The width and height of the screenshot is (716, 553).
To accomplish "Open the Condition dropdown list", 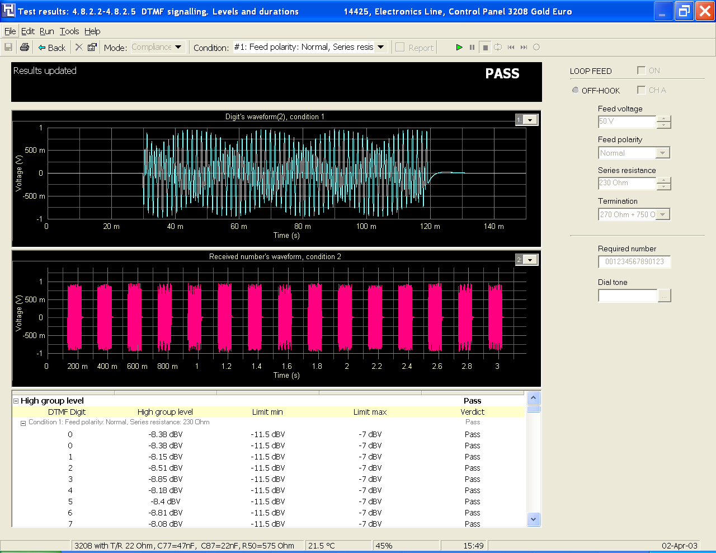I will coord(381,47).
